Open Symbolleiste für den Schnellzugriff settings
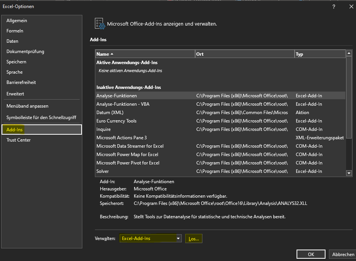This screenshot has height=261, width=356. pos(41,117)
